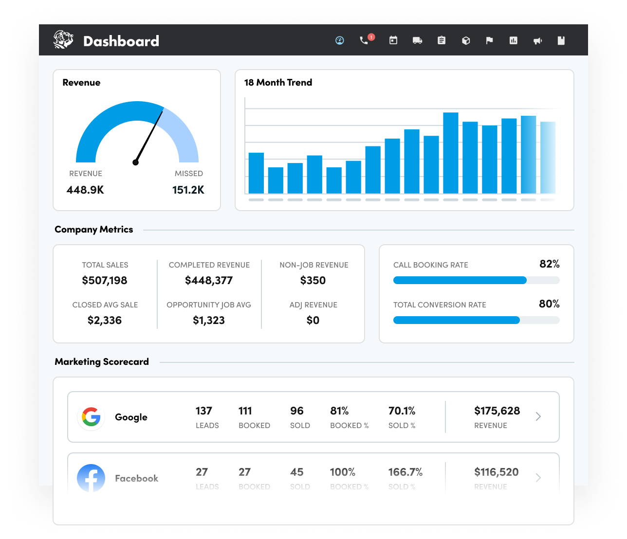Expand the Google row chevron arrow
Viewport: 627px width, 539px height.
pyautogui.click(x=538, y=416)
